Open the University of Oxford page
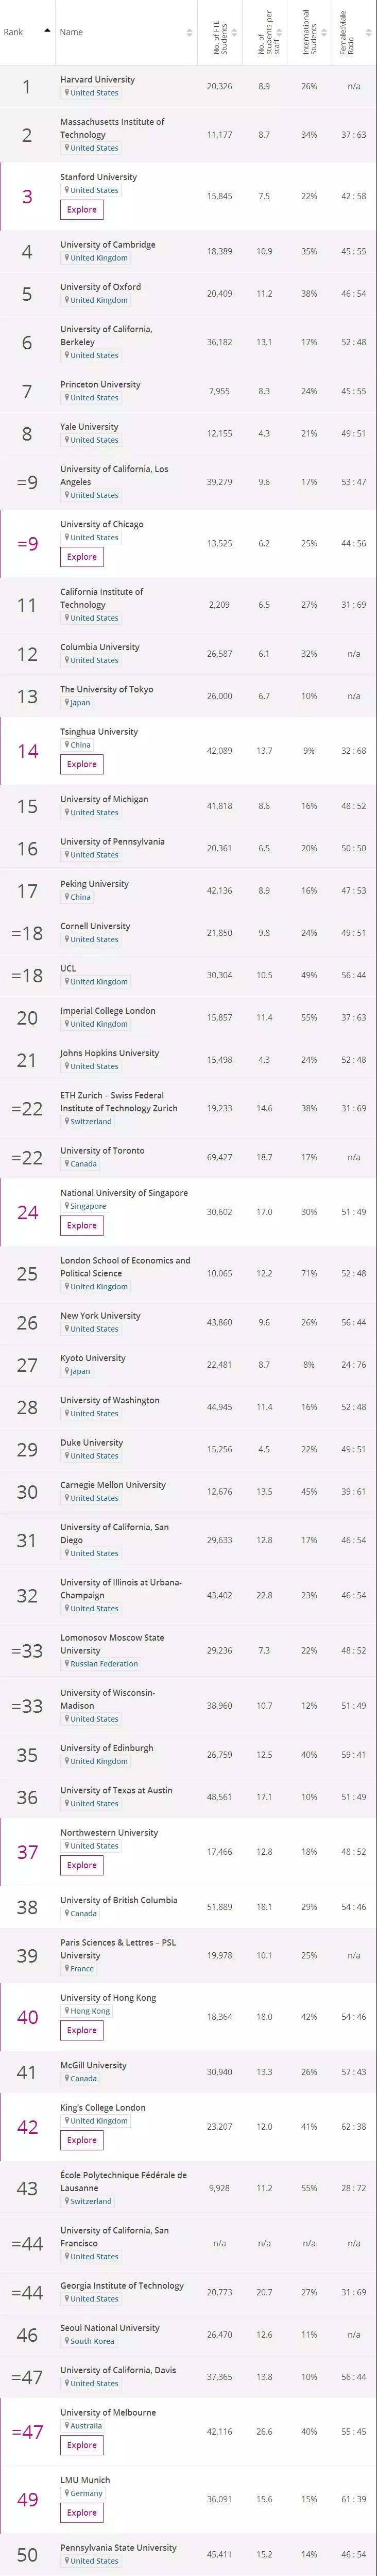Image resolution: width=377 pixels, height=2576 pixels. click(x=100, y=287)
